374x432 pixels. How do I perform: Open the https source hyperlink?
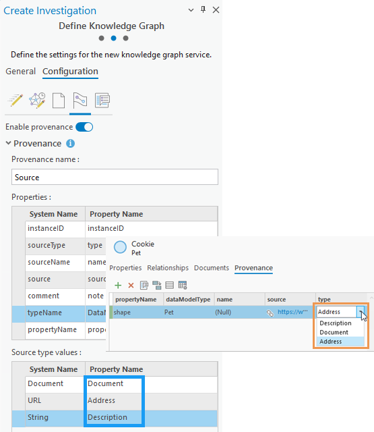(x=292, y=312)
